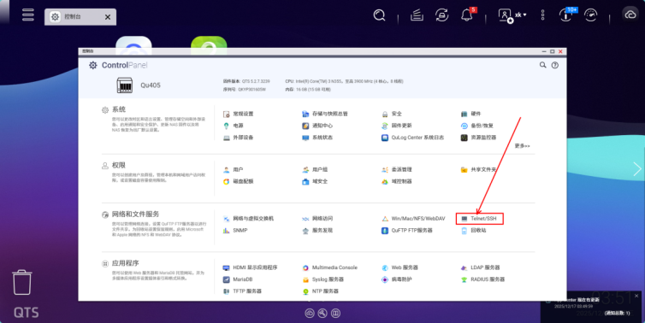Open 磁盘配额 quota settings
Viewport: 645px width, 323px height.
238,182
